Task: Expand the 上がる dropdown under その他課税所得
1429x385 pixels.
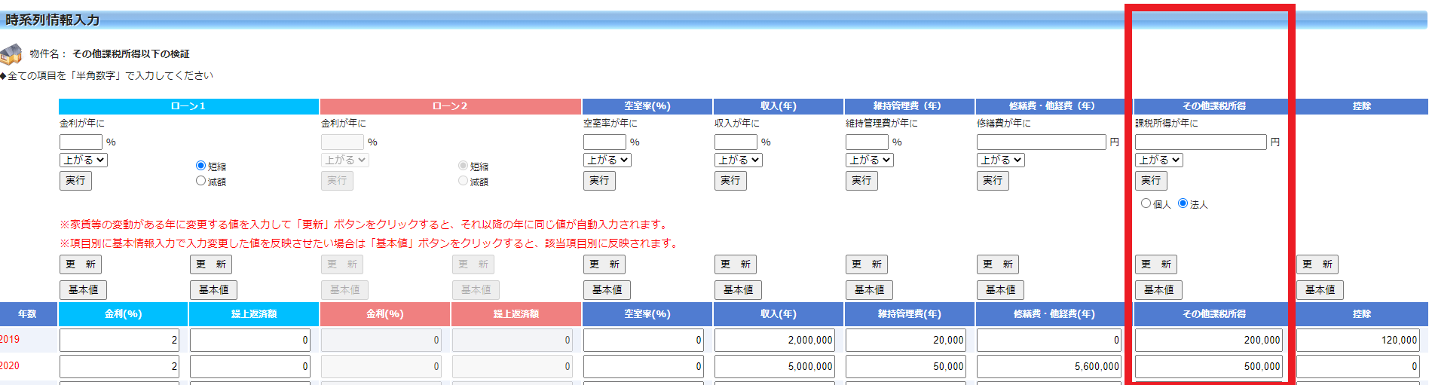Action: click(x=1158, y=160)
